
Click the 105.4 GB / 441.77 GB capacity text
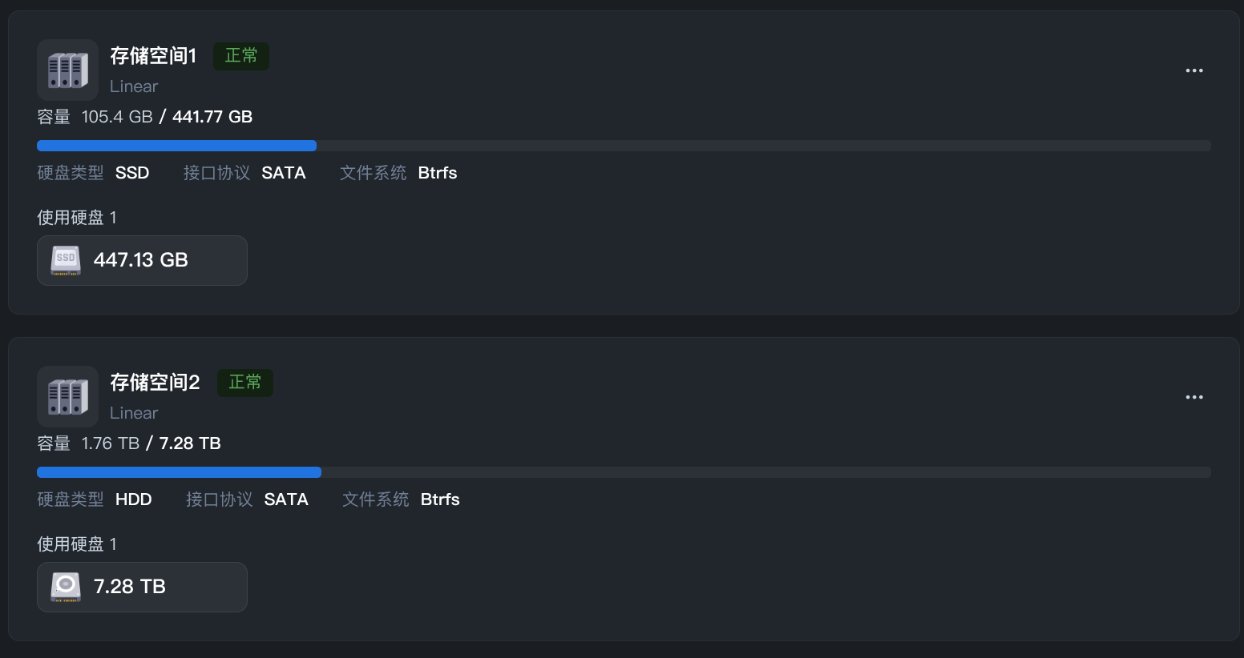point(167,117)
